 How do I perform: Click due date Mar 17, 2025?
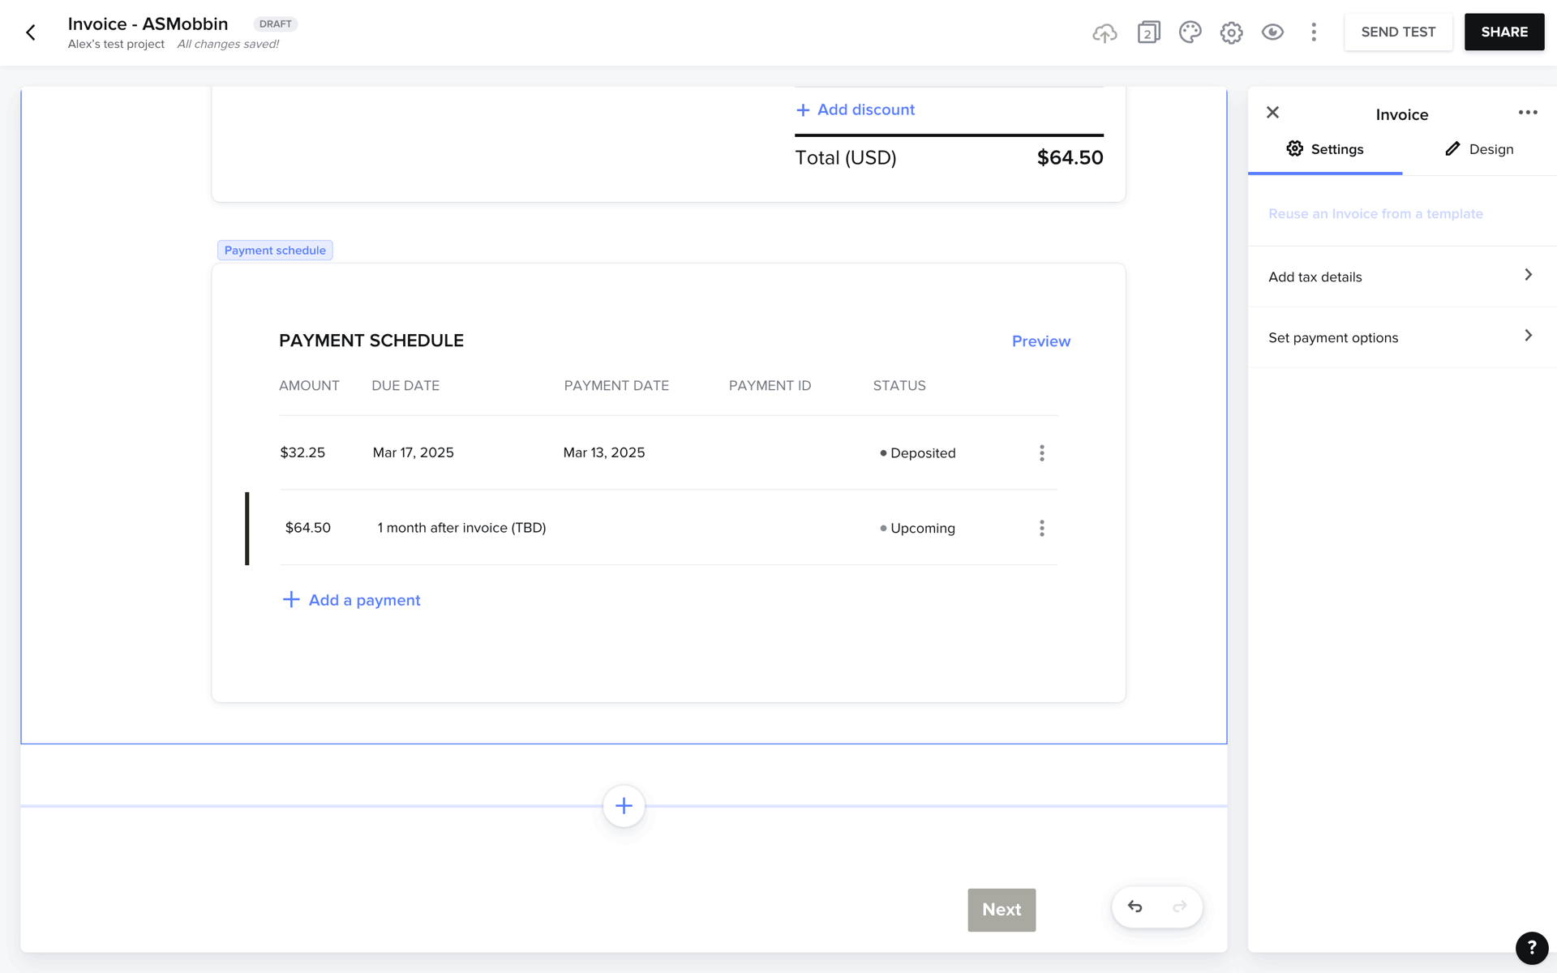(x=413, y=452)
